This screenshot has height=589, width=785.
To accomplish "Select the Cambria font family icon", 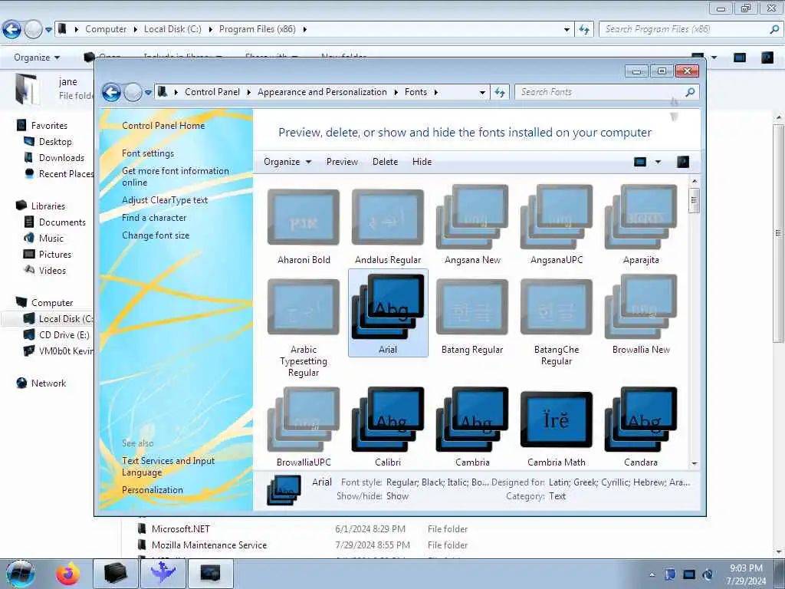I will [472, 420].
